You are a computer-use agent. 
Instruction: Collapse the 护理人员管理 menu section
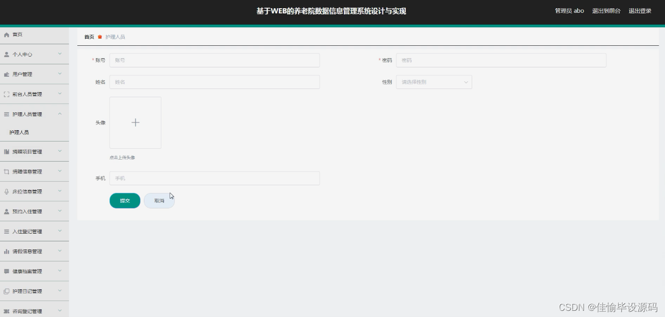[60, 114]
